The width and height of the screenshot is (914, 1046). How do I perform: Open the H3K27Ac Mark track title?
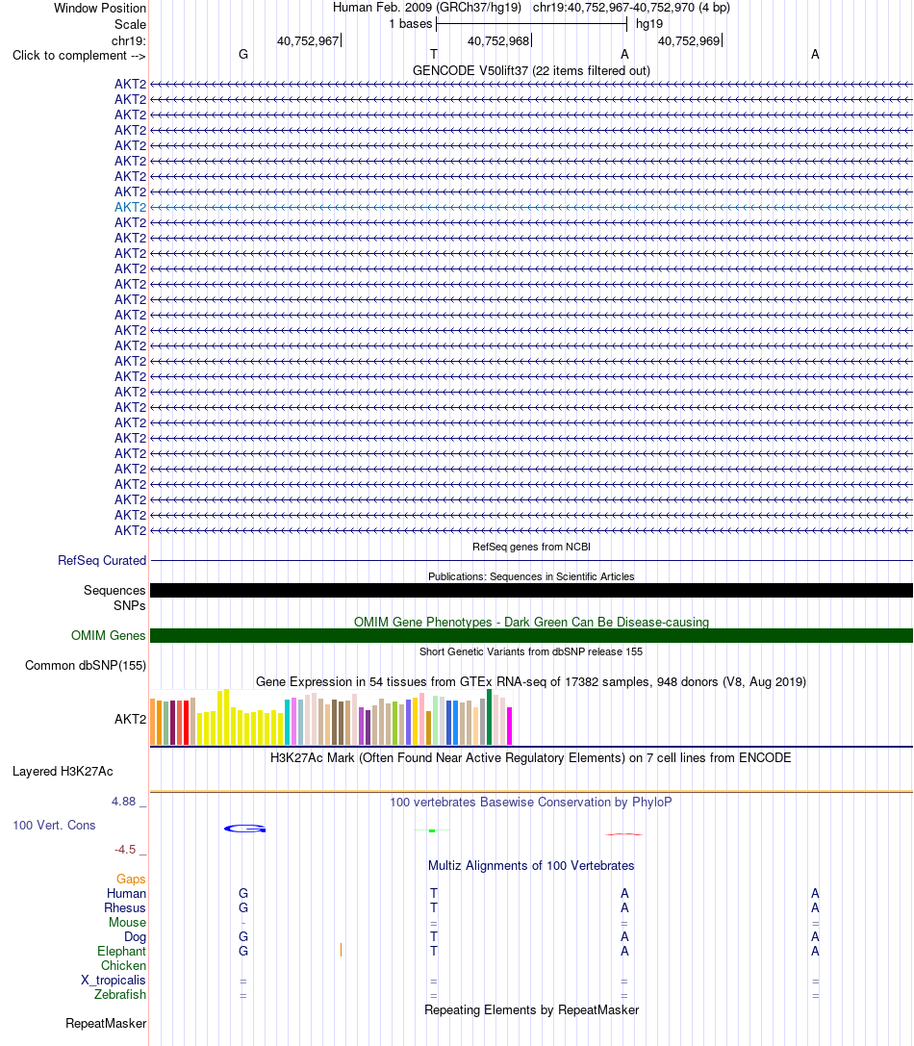[x=531, y=758]
